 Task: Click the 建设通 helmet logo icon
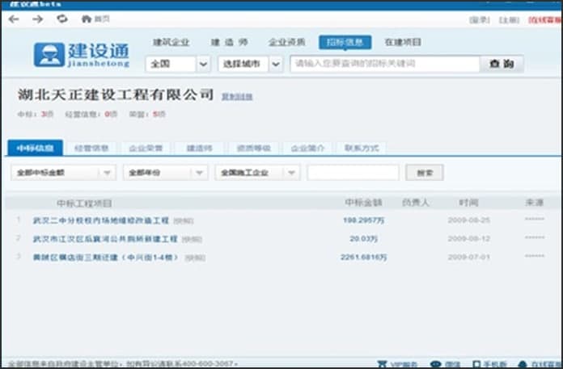pyautogui.click(x=49, y=55)
